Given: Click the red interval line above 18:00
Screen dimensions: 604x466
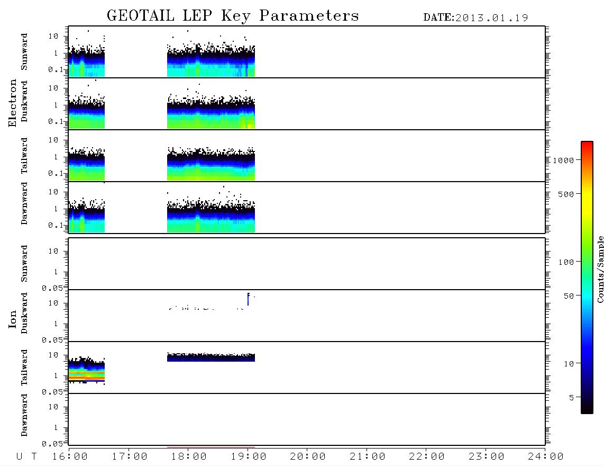Looking at the screenshot, I should click(x=211, y=447).
